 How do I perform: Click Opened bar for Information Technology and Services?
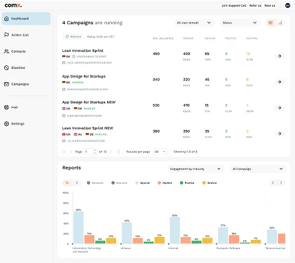(79, 227)
